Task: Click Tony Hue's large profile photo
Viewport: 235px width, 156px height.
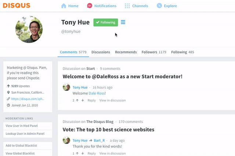Action: point(29,29)
